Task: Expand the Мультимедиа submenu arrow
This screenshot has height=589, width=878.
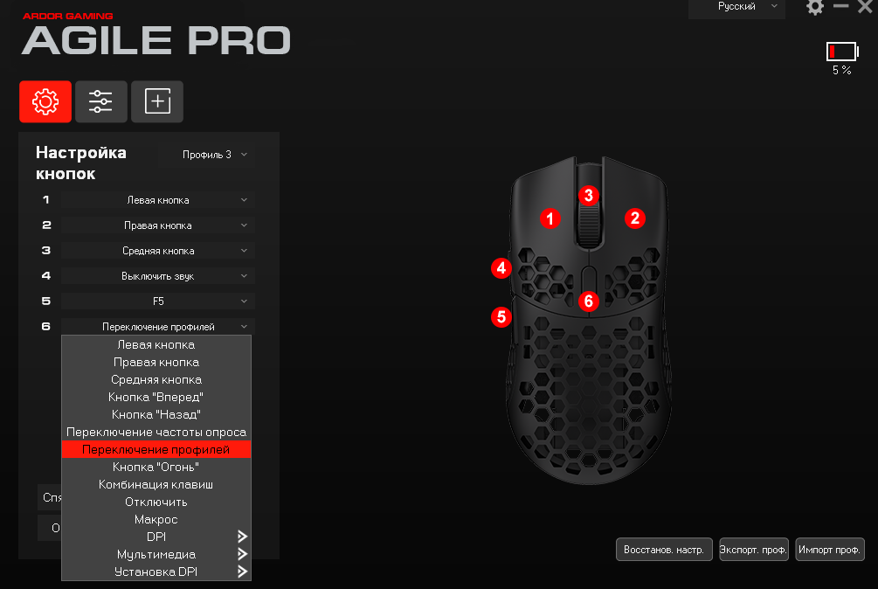Action: (x=242, y=554)
